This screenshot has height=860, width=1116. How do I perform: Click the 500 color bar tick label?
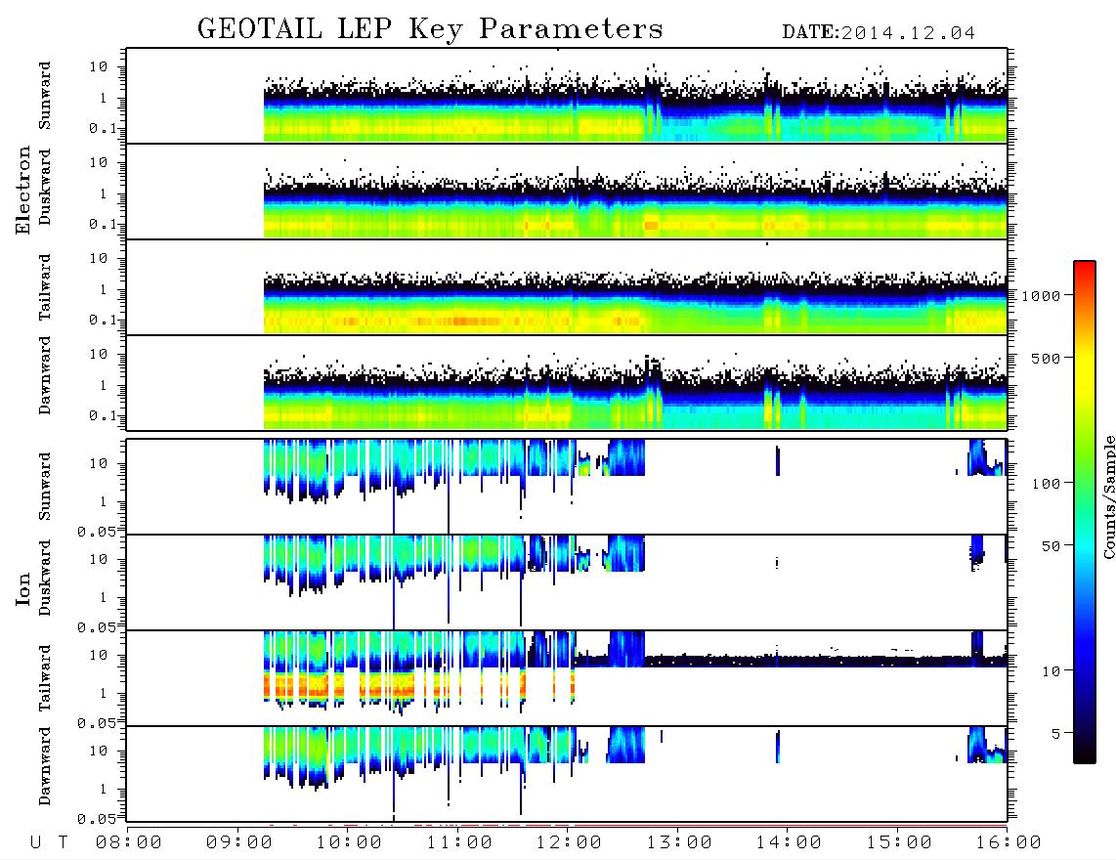(1046, 358)
